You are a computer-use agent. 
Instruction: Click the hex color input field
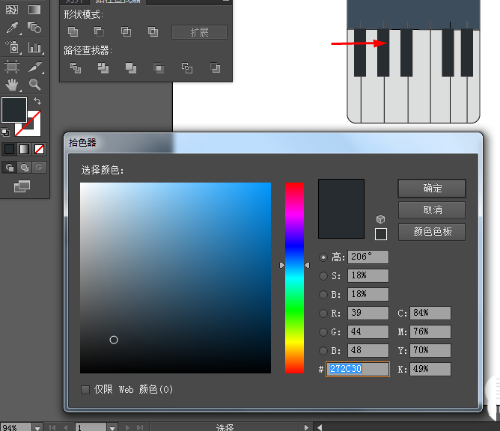[x=357, y=369]
